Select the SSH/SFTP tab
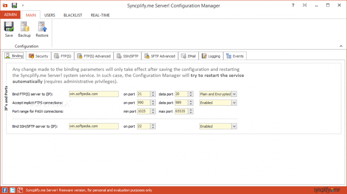347x194 pixels. tap(128, 56)
